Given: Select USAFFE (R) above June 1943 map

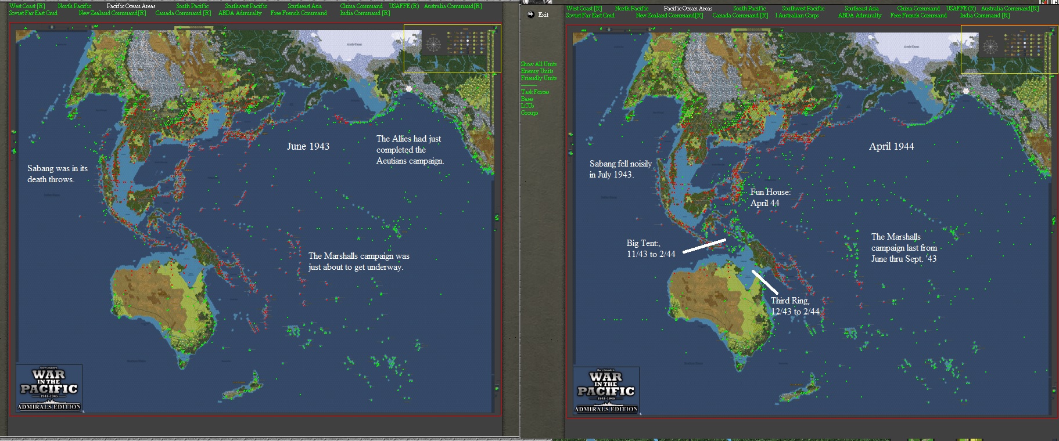Looking at the screenshot, I should pos(404,6).
